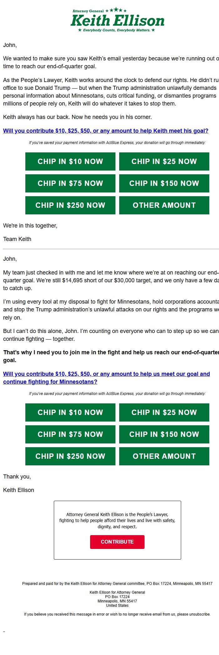Select Chip In $25 Now in Keith's personal letter

click(164, 412)
